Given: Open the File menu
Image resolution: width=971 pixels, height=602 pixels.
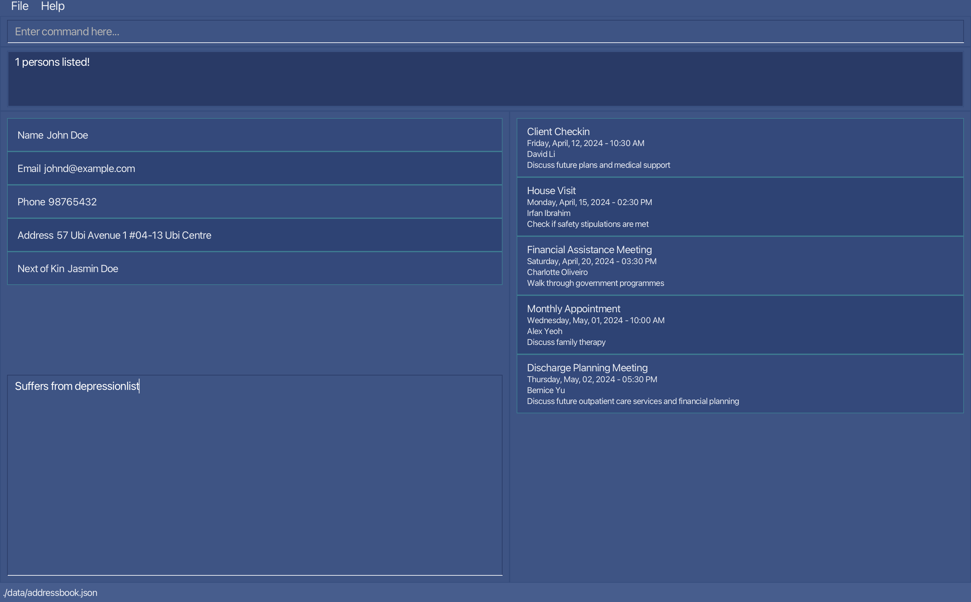Looking at the screenshot, I should coord(20,6).
